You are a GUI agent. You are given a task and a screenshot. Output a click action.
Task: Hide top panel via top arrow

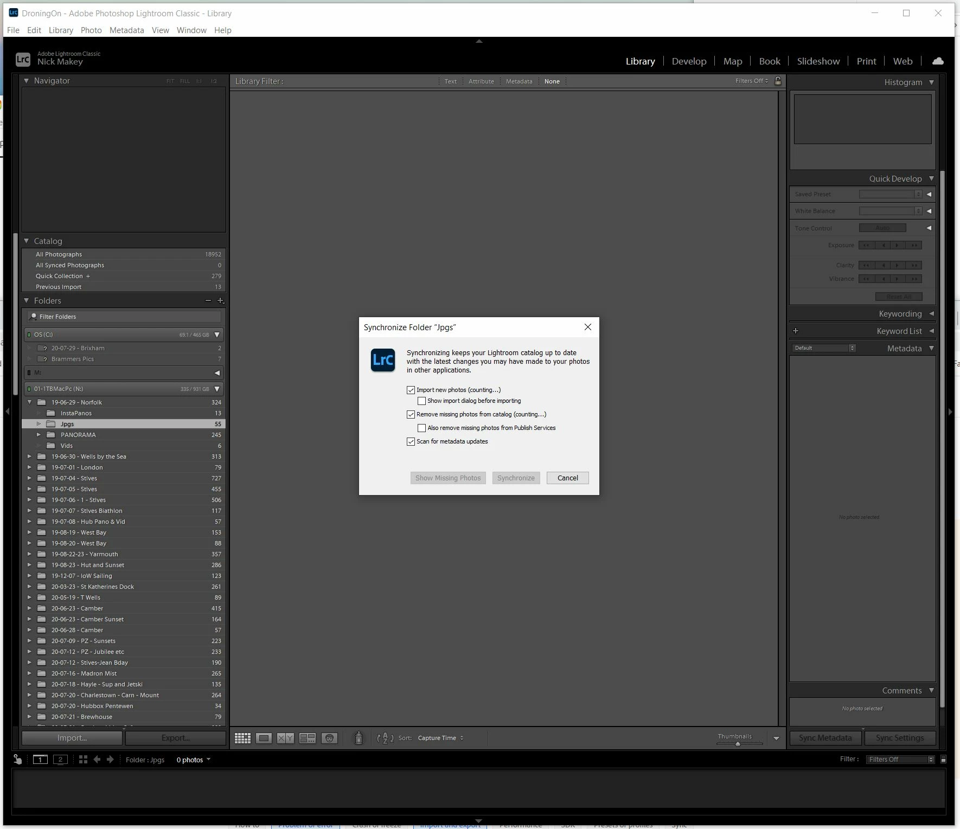point(479,41)
